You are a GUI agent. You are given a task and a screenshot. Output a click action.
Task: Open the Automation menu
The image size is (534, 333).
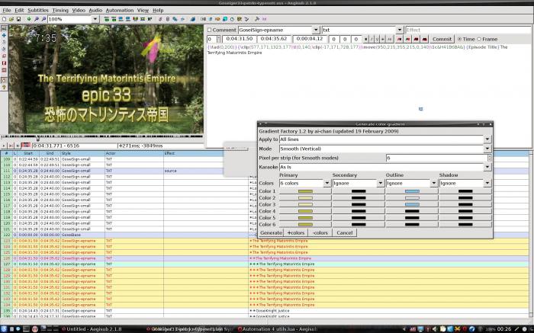(120, 10)
